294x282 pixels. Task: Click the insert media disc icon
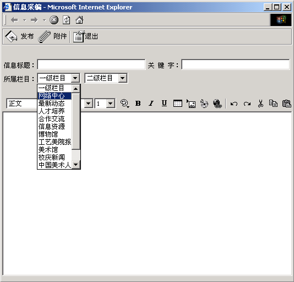[204, 104]
